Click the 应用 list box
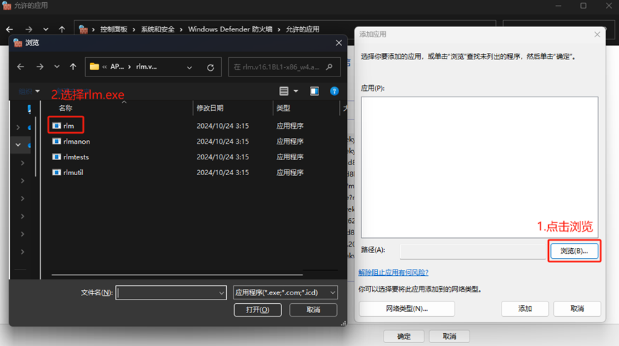This screenshot has width=619, height=346. (x=479, y=167)
